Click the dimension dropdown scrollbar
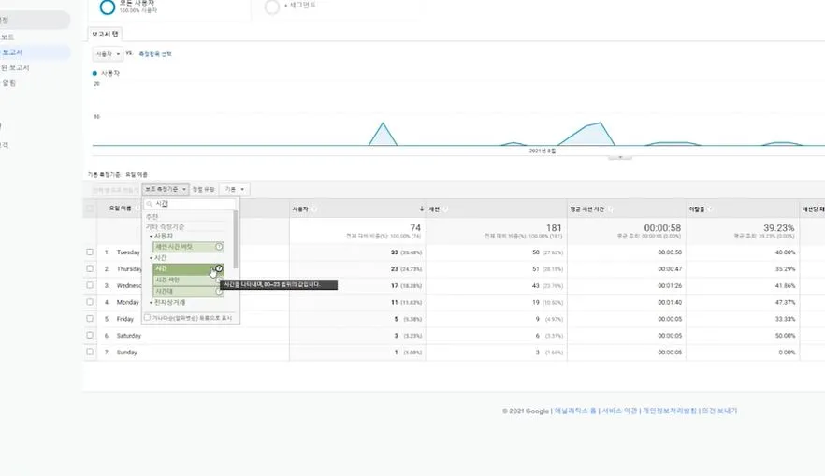The height and width of the screenshot is (476, 825). (x=235, y=239)
